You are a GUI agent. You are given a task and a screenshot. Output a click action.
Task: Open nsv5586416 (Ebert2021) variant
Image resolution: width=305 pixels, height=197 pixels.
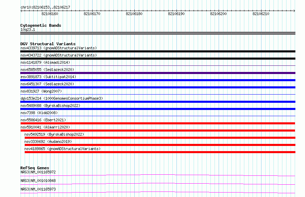coord(43,120)
